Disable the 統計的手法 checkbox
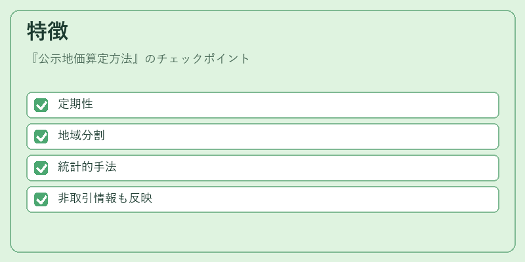This screenshot has height=262, width=525. pos(41,168)
